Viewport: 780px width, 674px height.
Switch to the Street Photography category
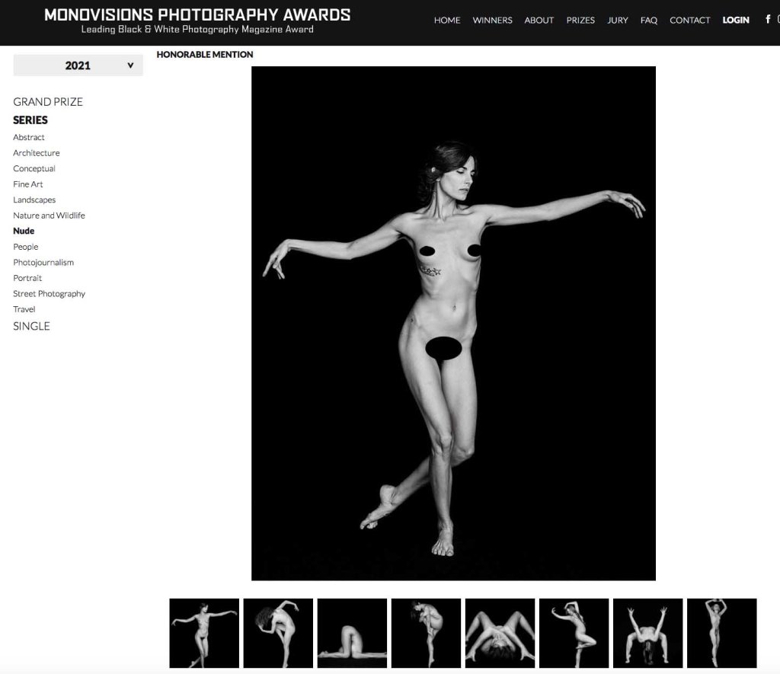50,293
